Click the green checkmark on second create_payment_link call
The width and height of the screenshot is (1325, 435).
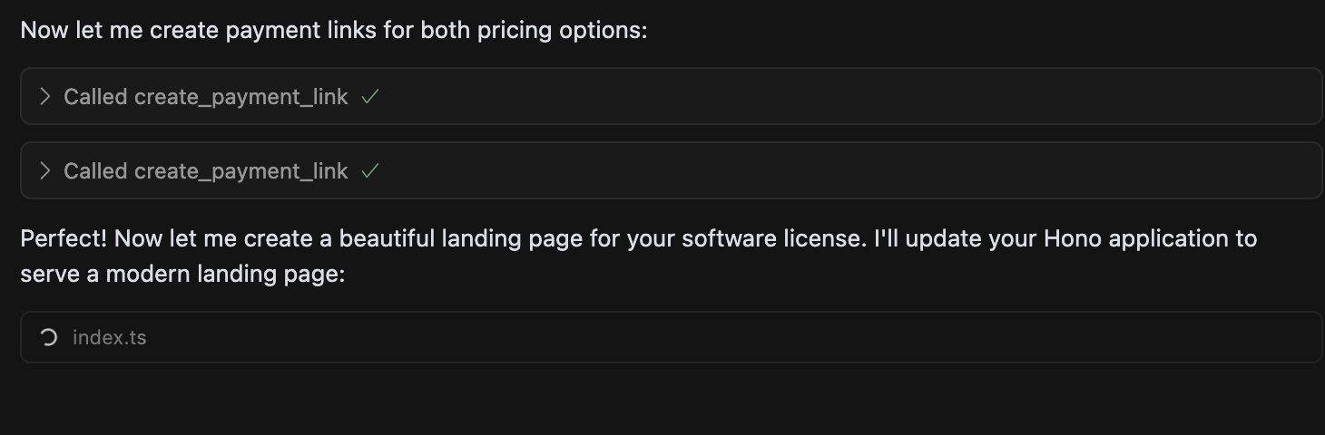point(369,171)
